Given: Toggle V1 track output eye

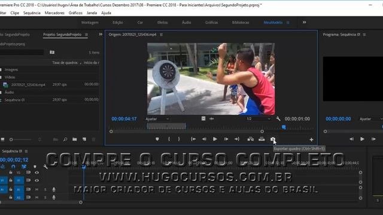Looking at the screenshot, I should [37, 180].
